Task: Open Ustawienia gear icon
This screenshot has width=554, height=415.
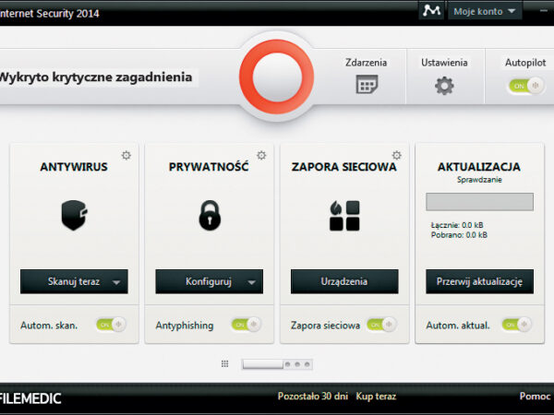Action: [x=444, y=86]
